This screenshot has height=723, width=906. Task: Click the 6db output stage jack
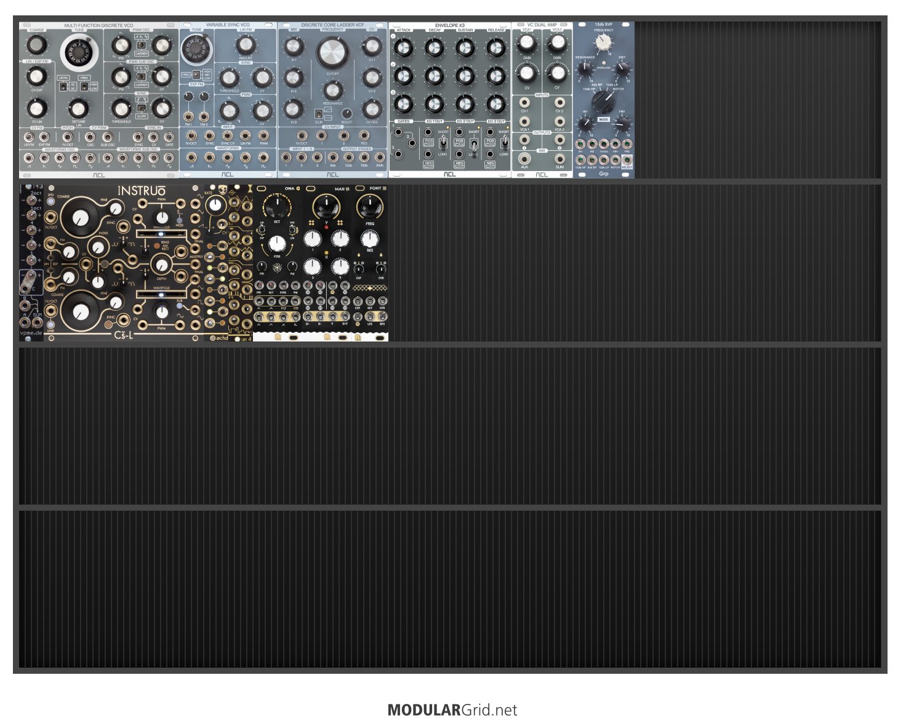(x=333, y=158)
